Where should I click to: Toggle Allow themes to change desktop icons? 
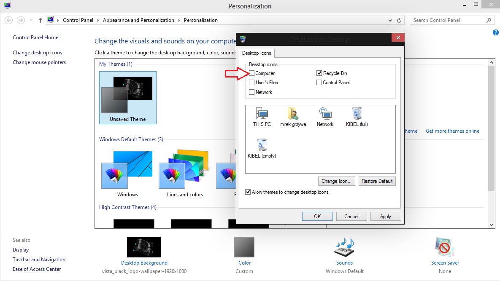click(x=248, y=192)
